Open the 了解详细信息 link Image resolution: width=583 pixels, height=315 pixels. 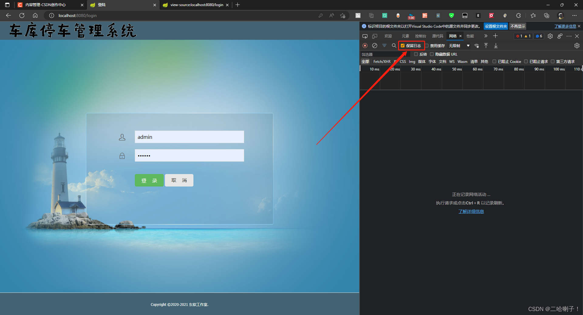[x=471, y=211]
